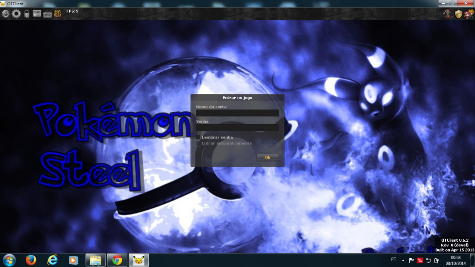Click the Ok button in login dialog
Image resolution: width=475 pixels, height=267 pixels.
pos(268,157)
